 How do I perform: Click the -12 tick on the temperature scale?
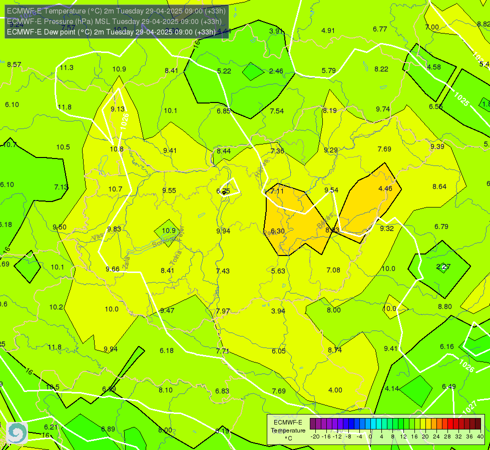(337, 436)
